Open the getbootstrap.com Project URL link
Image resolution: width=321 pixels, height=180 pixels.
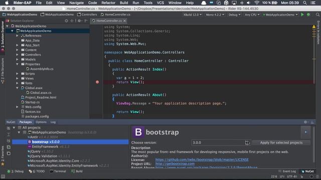click(x=175, y=163)
